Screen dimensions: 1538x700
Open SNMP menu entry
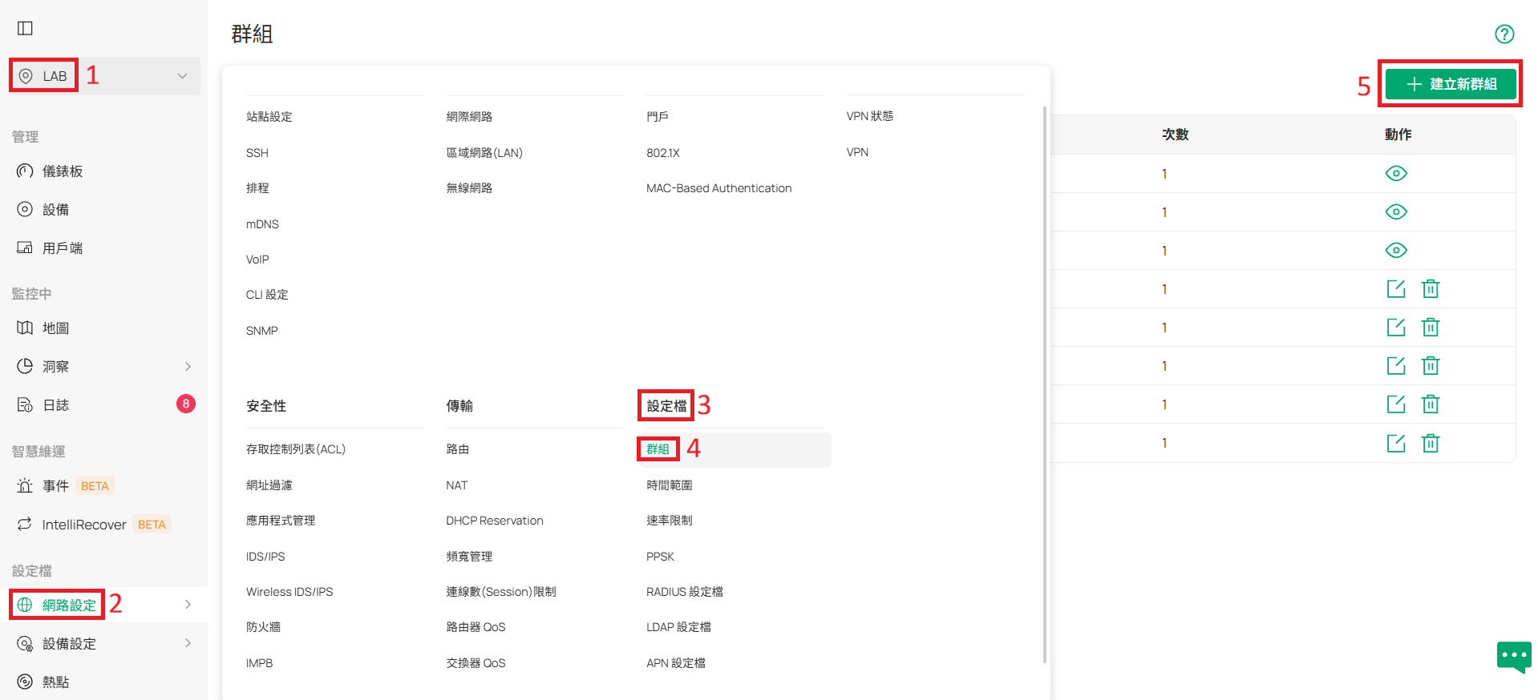[261, 331]
